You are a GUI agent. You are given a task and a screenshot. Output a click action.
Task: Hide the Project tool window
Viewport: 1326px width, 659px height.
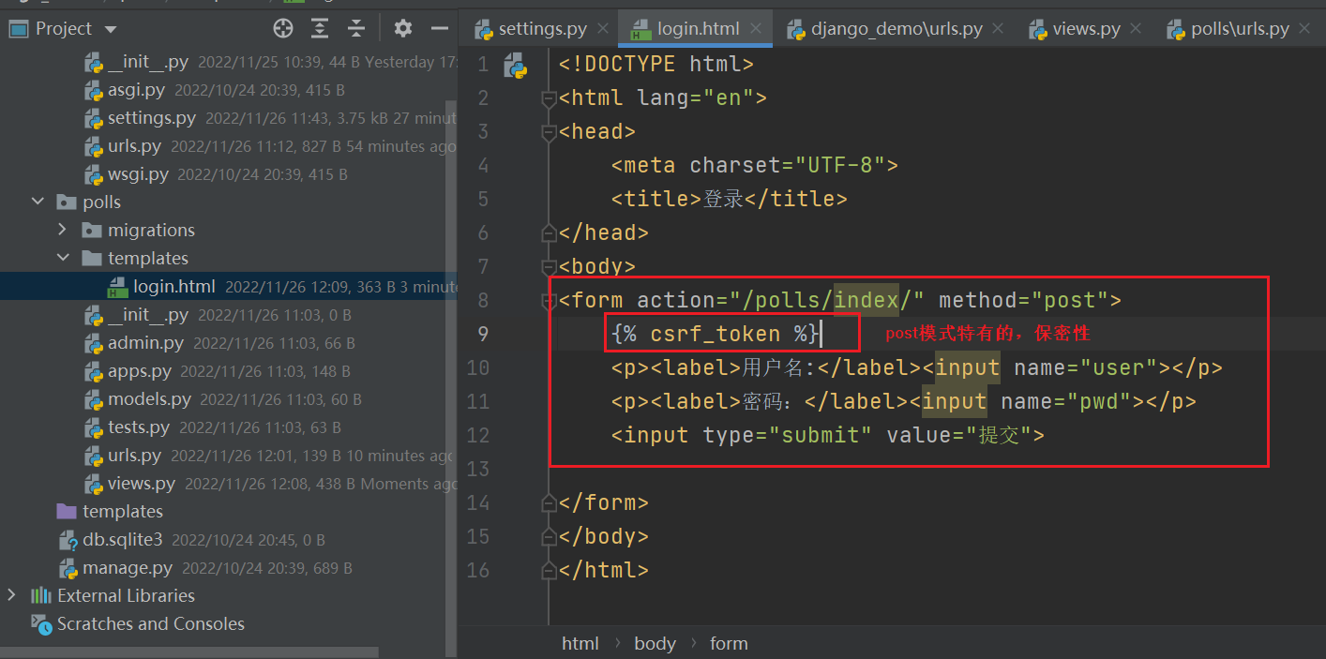tap(439, 28)
